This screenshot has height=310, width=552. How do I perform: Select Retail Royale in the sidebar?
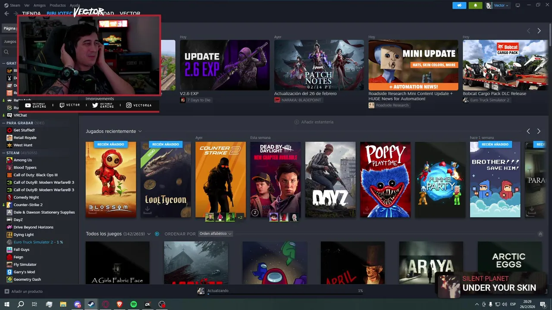coord(25,138)
